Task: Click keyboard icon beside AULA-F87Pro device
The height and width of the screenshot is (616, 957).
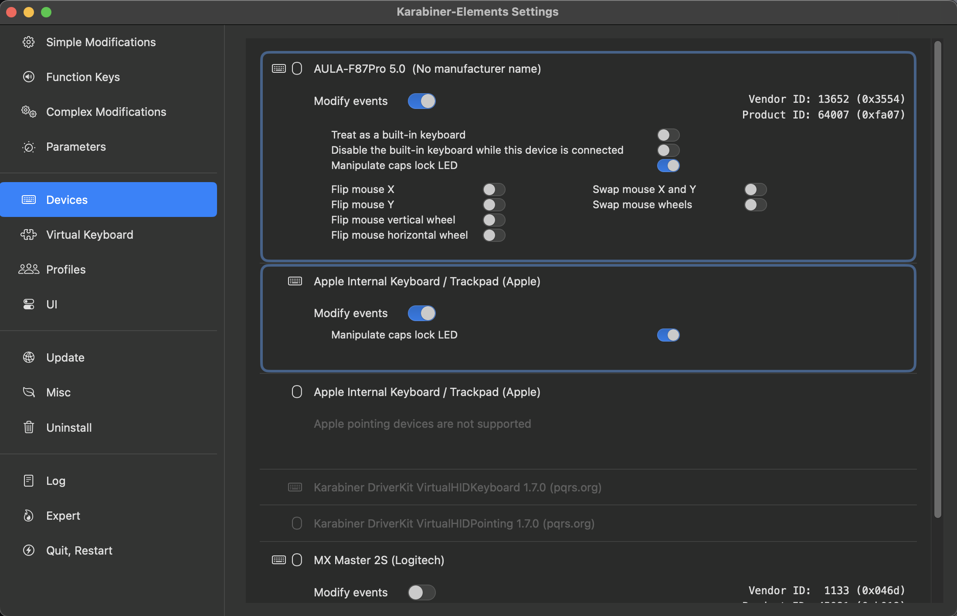Action: [279, 69]
